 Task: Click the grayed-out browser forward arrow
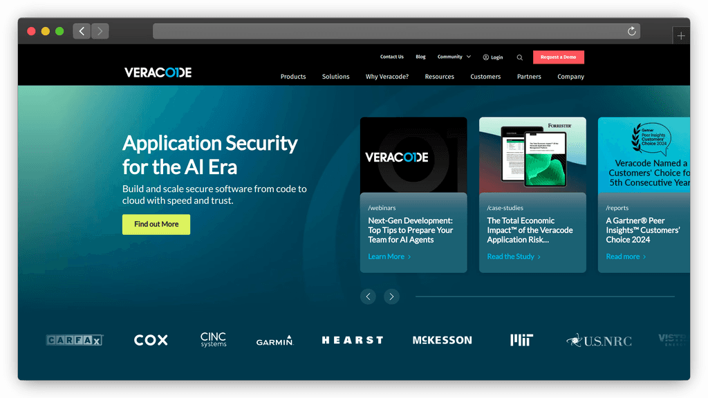[x=100, y=30]
